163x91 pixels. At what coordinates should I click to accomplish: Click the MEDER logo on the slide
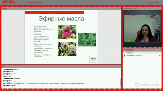point(93,59)
